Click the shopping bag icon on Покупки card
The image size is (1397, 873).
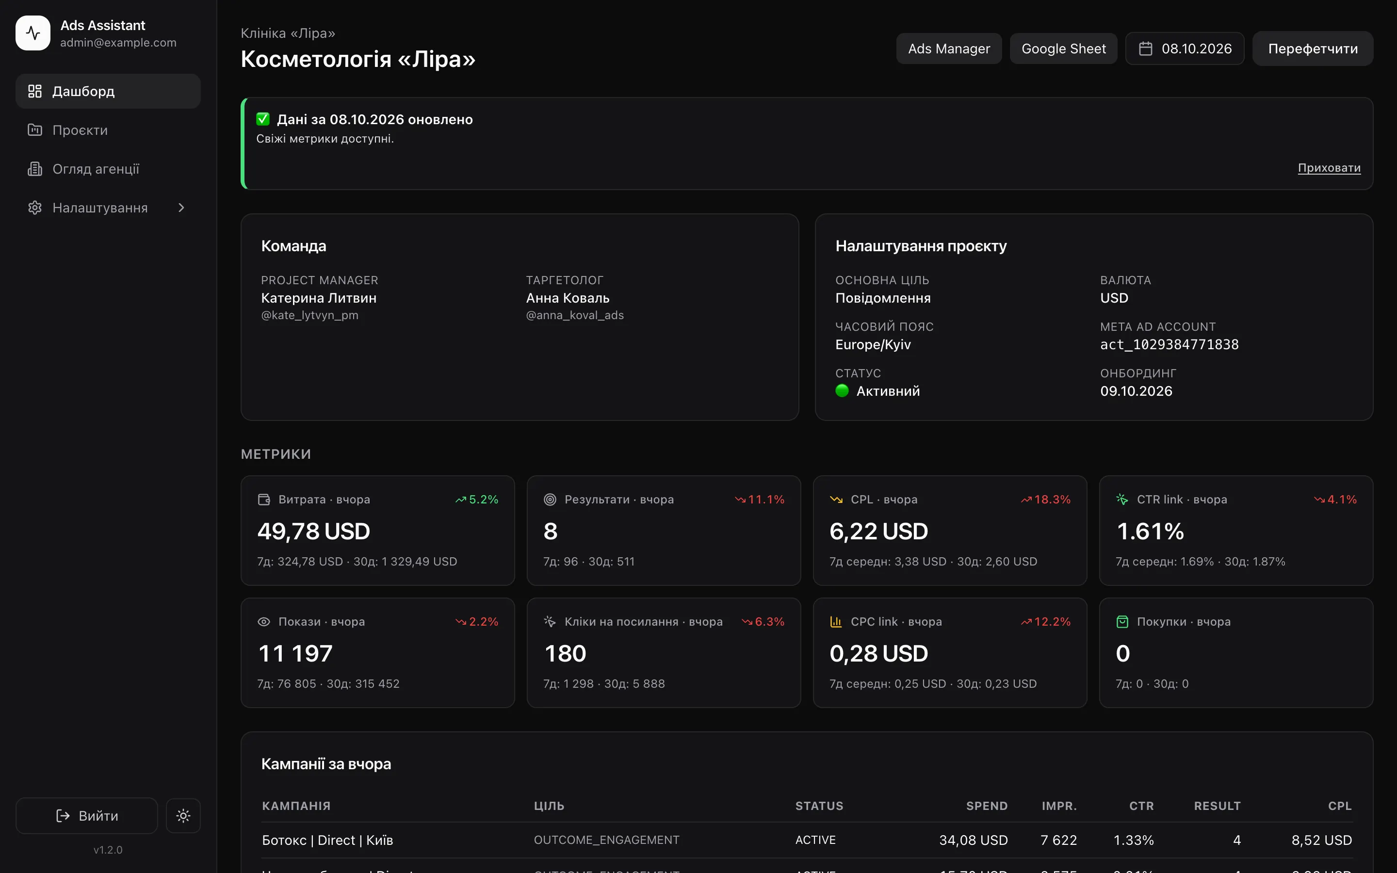pos(1122,622)
